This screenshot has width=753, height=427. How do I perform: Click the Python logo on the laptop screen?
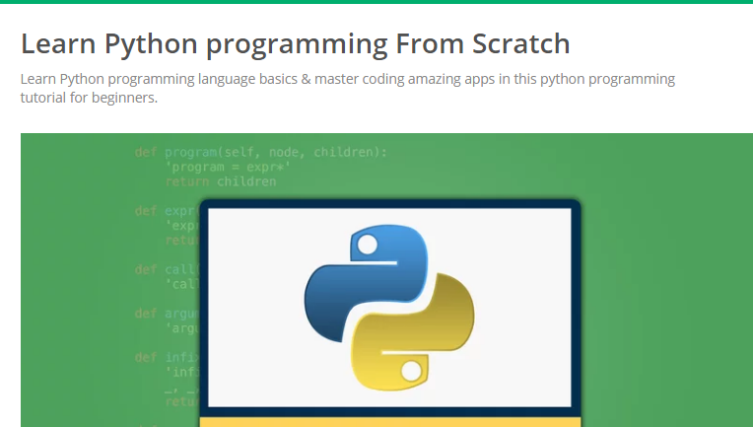point(389,307)
